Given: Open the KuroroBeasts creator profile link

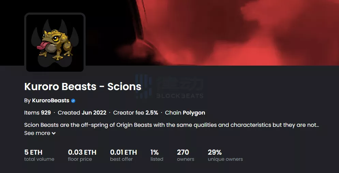Looking at the screenshot, I should coord(50,101).
